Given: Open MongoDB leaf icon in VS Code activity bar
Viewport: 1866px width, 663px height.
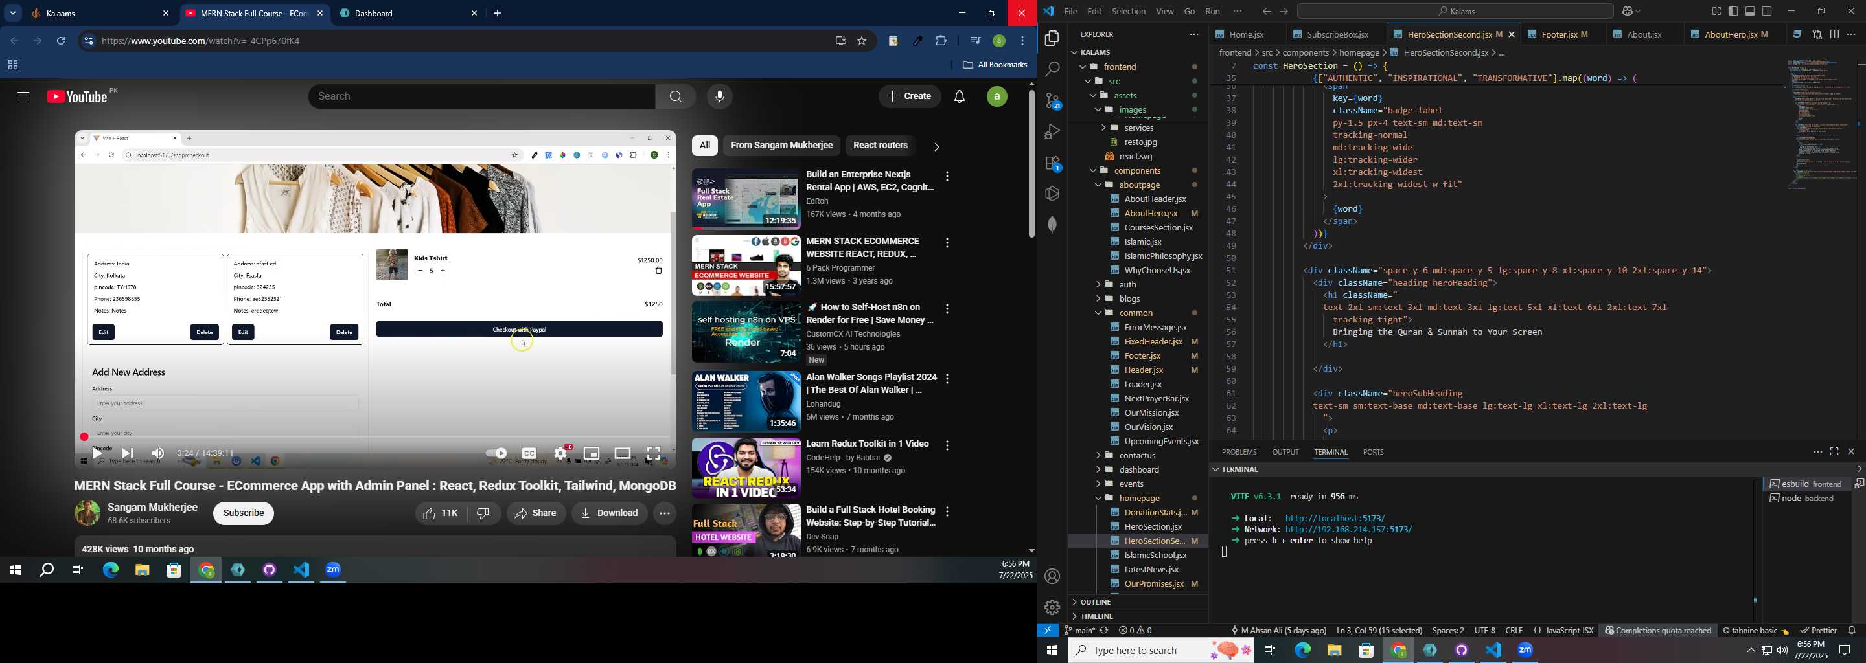Looking at the screenshot, I should (x=1052, y=225).
